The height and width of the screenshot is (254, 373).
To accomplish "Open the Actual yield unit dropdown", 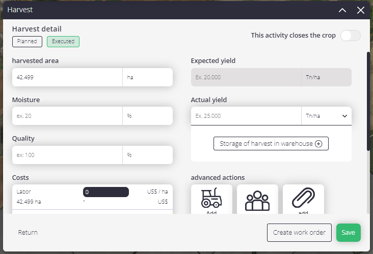I will pos(326,116).
